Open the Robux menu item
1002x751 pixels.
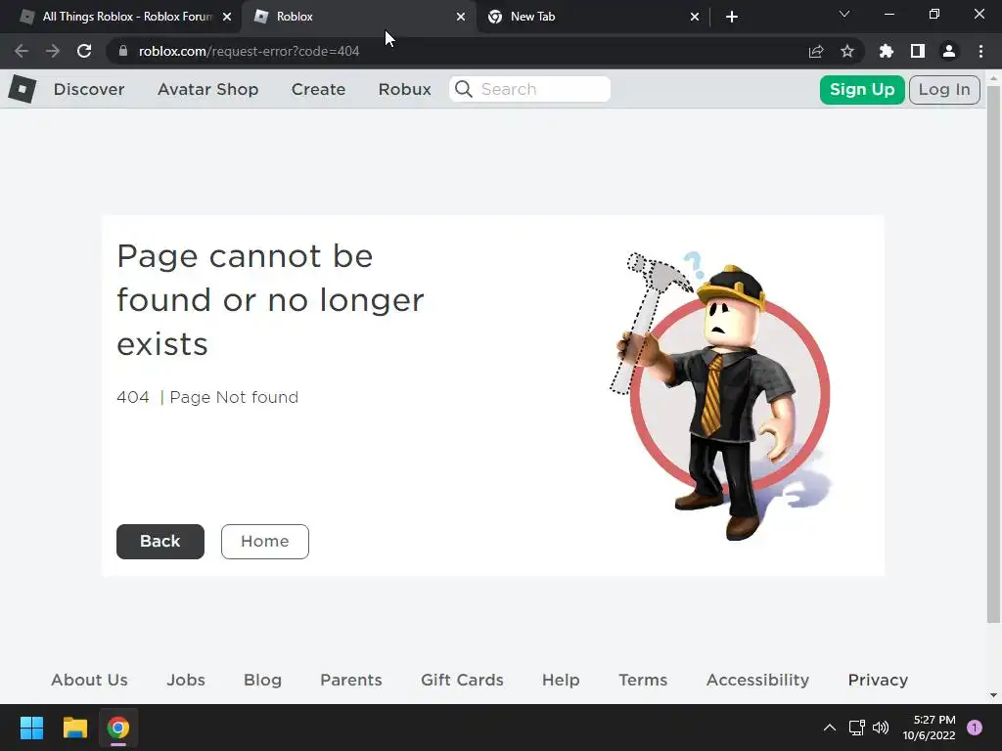(404, 89)
